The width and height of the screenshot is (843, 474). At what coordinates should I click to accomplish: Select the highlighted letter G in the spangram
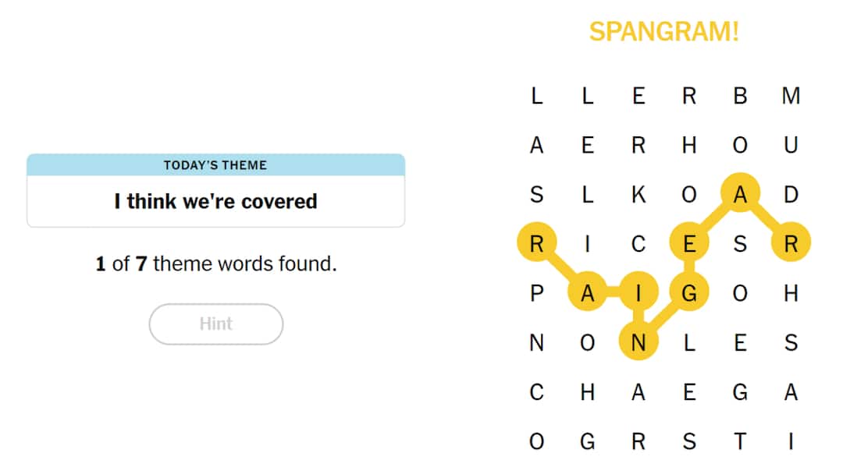(689, 293)
